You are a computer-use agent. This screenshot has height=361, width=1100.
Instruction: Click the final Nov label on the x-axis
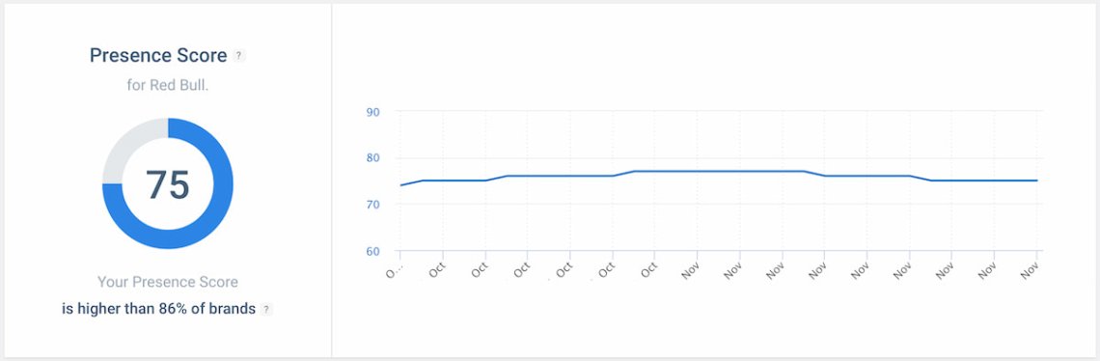(x=1030, y=270)
